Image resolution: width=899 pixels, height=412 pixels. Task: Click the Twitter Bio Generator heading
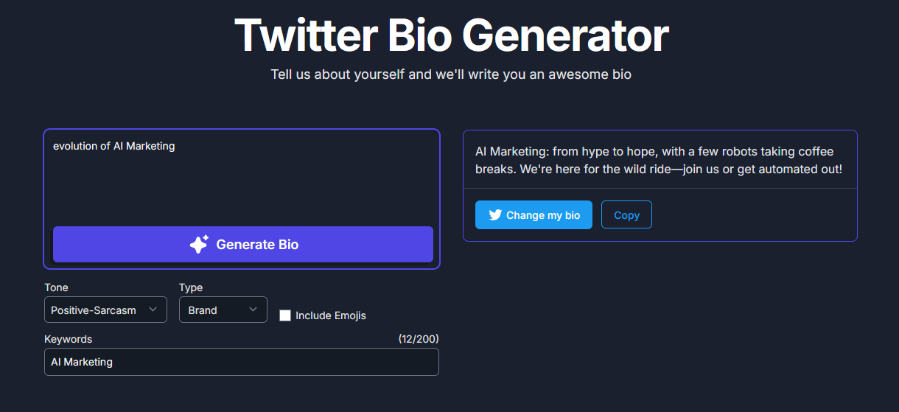[451, 35]
